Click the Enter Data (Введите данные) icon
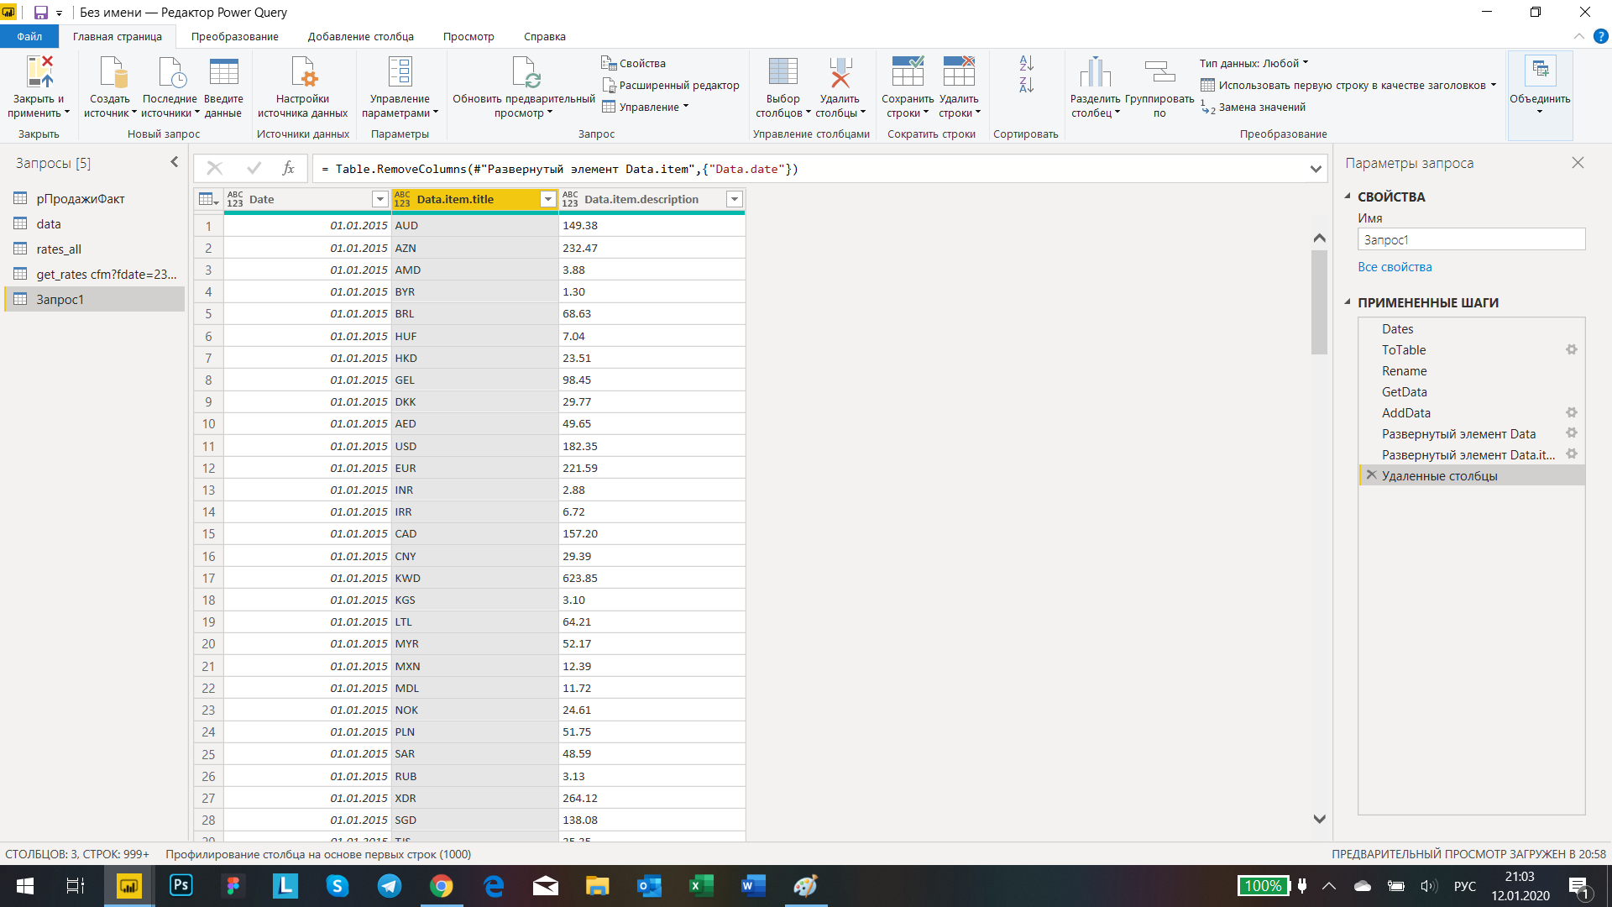Image resolution: width=1612 pixels, height=907 pixels. [x=223, y=72]
